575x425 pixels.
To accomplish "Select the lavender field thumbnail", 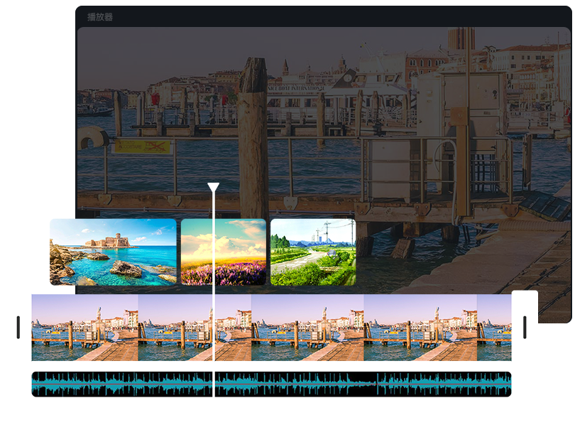I will pyautogui.click(x=224, y=252).
